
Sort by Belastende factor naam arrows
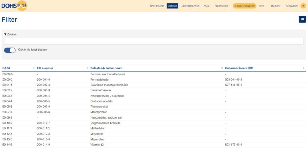click(x=222, y=68)
